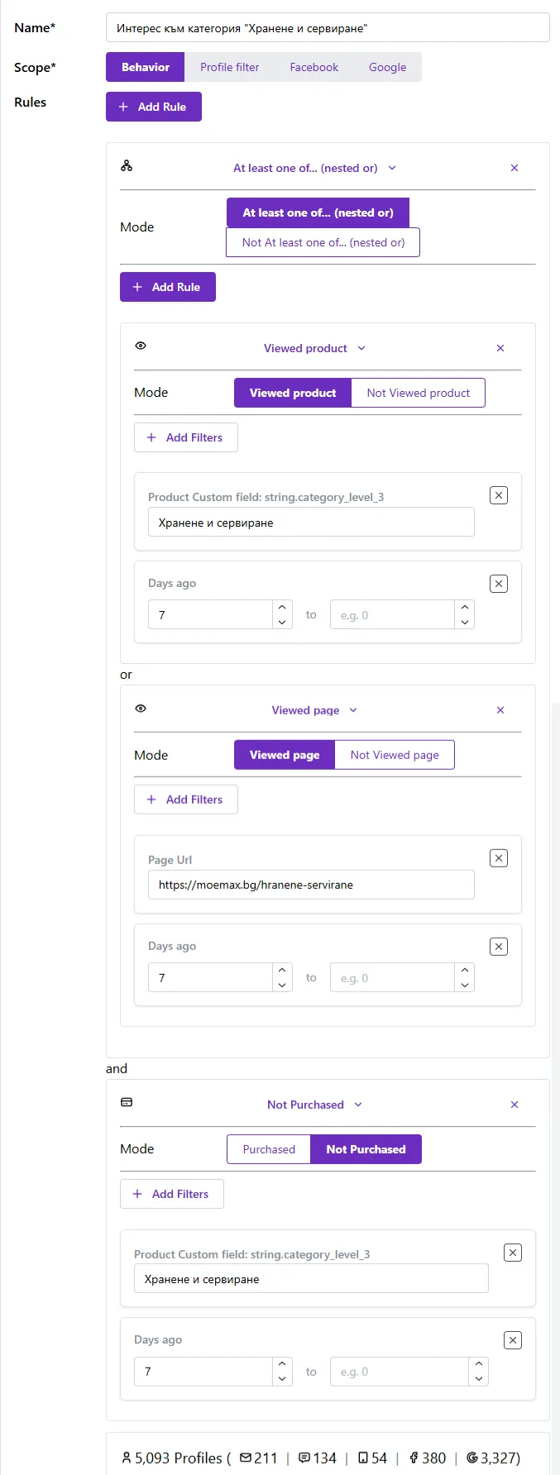The image size is (560, 1475).
Task: Set mode to Purchased
Action: tap(269, 1149)
